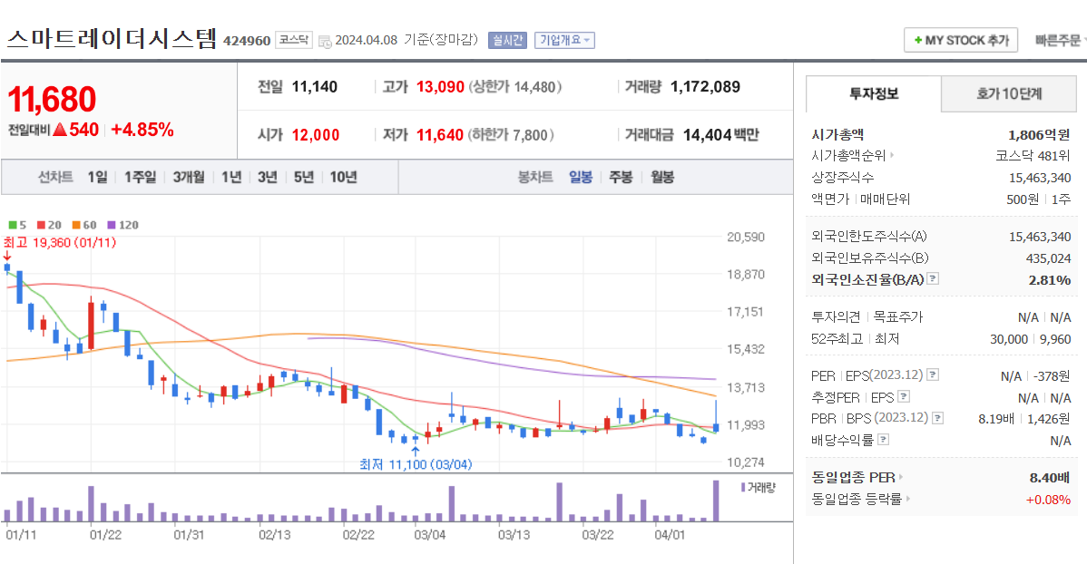Select the 5년 line chart period

(x=304, y=177)
